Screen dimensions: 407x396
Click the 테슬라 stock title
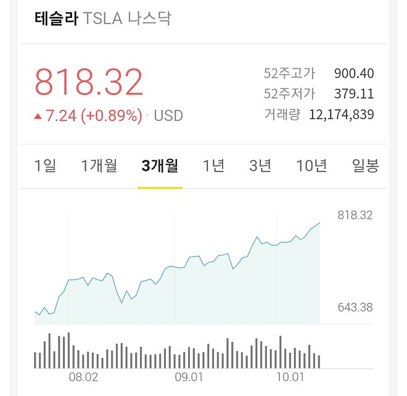(x=56, y=19)
